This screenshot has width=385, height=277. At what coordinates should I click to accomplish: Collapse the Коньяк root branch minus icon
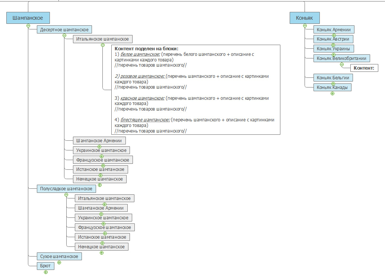click(305, 26)
